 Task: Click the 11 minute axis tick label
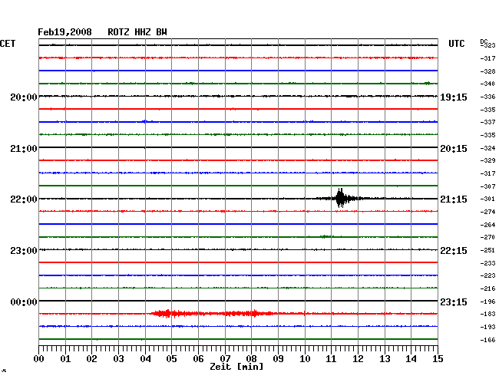pyautogui.click(x=331, y=359)
